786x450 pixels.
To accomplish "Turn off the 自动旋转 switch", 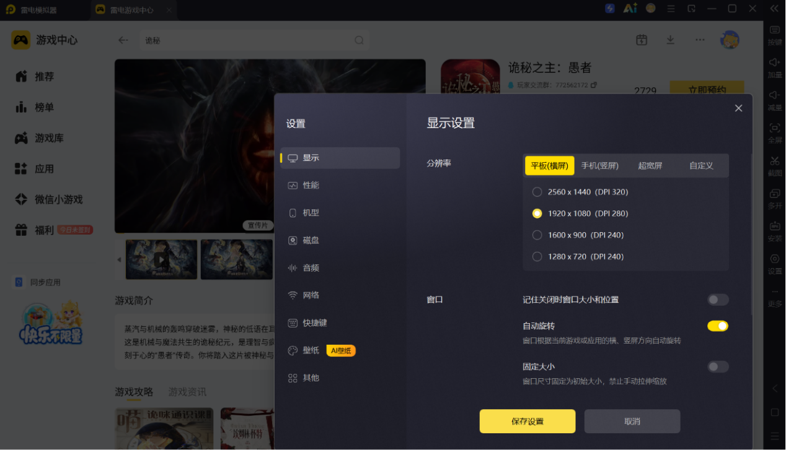I will (x=718, y=326).
